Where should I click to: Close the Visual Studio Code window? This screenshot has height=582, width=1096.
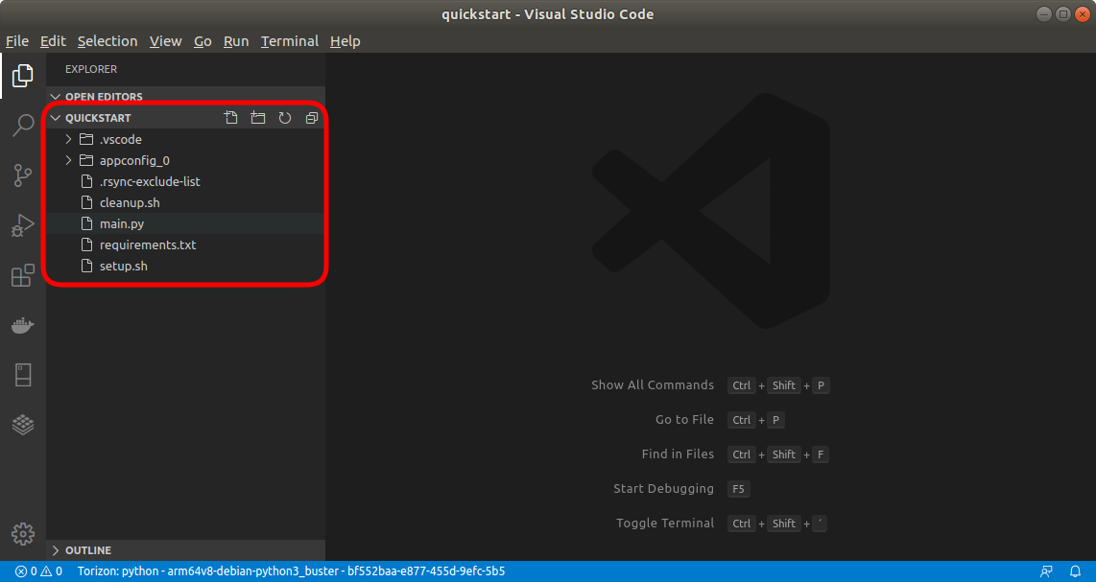[1082, 14]
